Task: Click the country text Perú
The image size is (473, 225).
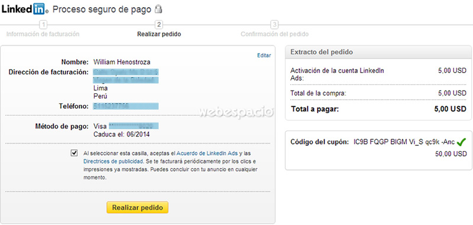Action: [101, 96]
